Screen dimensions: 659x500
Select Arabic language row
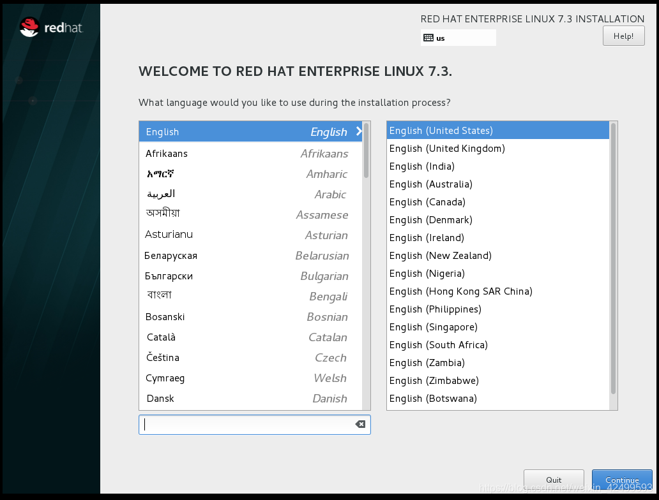250,195
